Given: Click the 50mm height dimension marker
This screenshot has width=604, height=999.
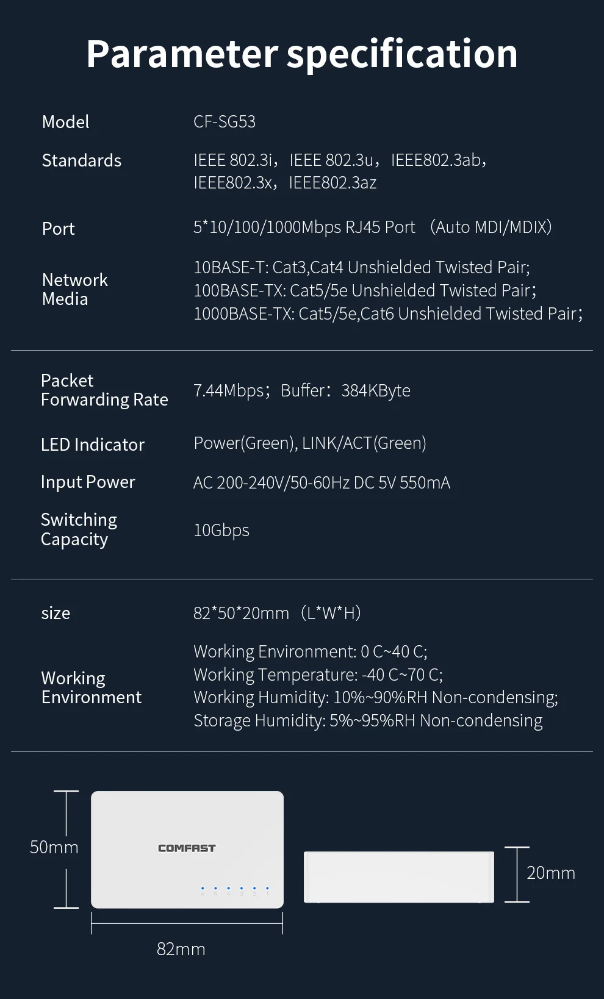Looking at the screenshot, I should tap(54, 847).
